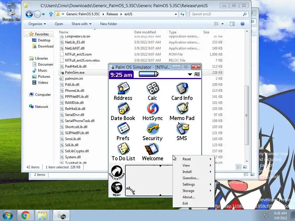
Task: Open the Recycle Bin on desktop
Action: (11, 12)
